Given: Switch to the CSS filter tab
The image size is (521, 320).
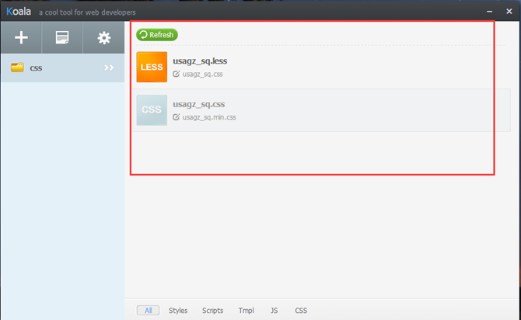Looking at the screenshot, I should click(x=301, y=311).
